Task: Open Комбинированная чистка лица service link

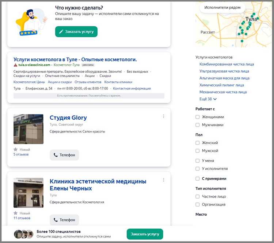Action: coord(227,64)
